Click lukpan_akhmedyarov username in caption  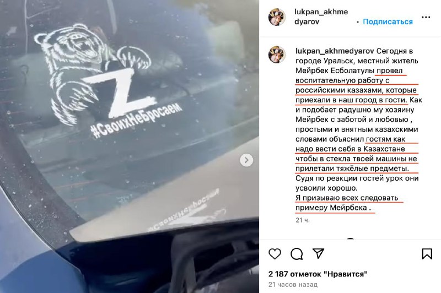click(x=335, y=51)
